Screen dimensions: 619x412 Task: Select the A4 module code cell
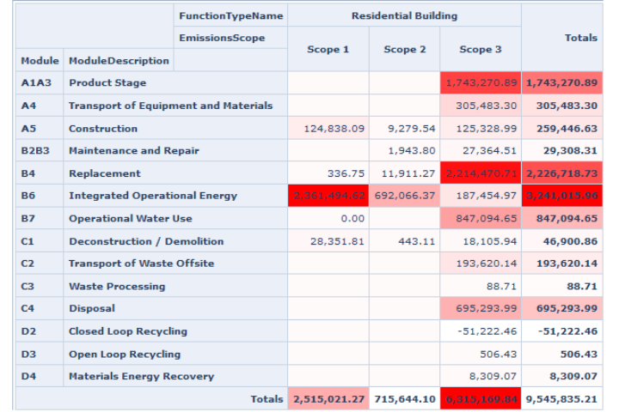(x=28, y=106)
